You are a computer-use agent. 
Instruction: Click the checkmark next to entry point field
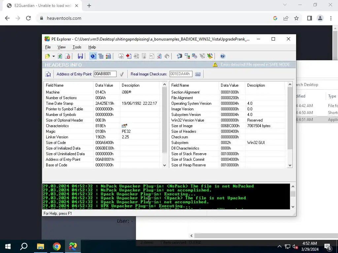(x=122, y=74)
